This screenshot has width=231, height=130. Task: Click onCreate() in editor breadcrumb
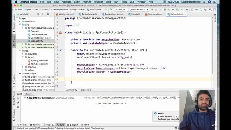[86, 90]
